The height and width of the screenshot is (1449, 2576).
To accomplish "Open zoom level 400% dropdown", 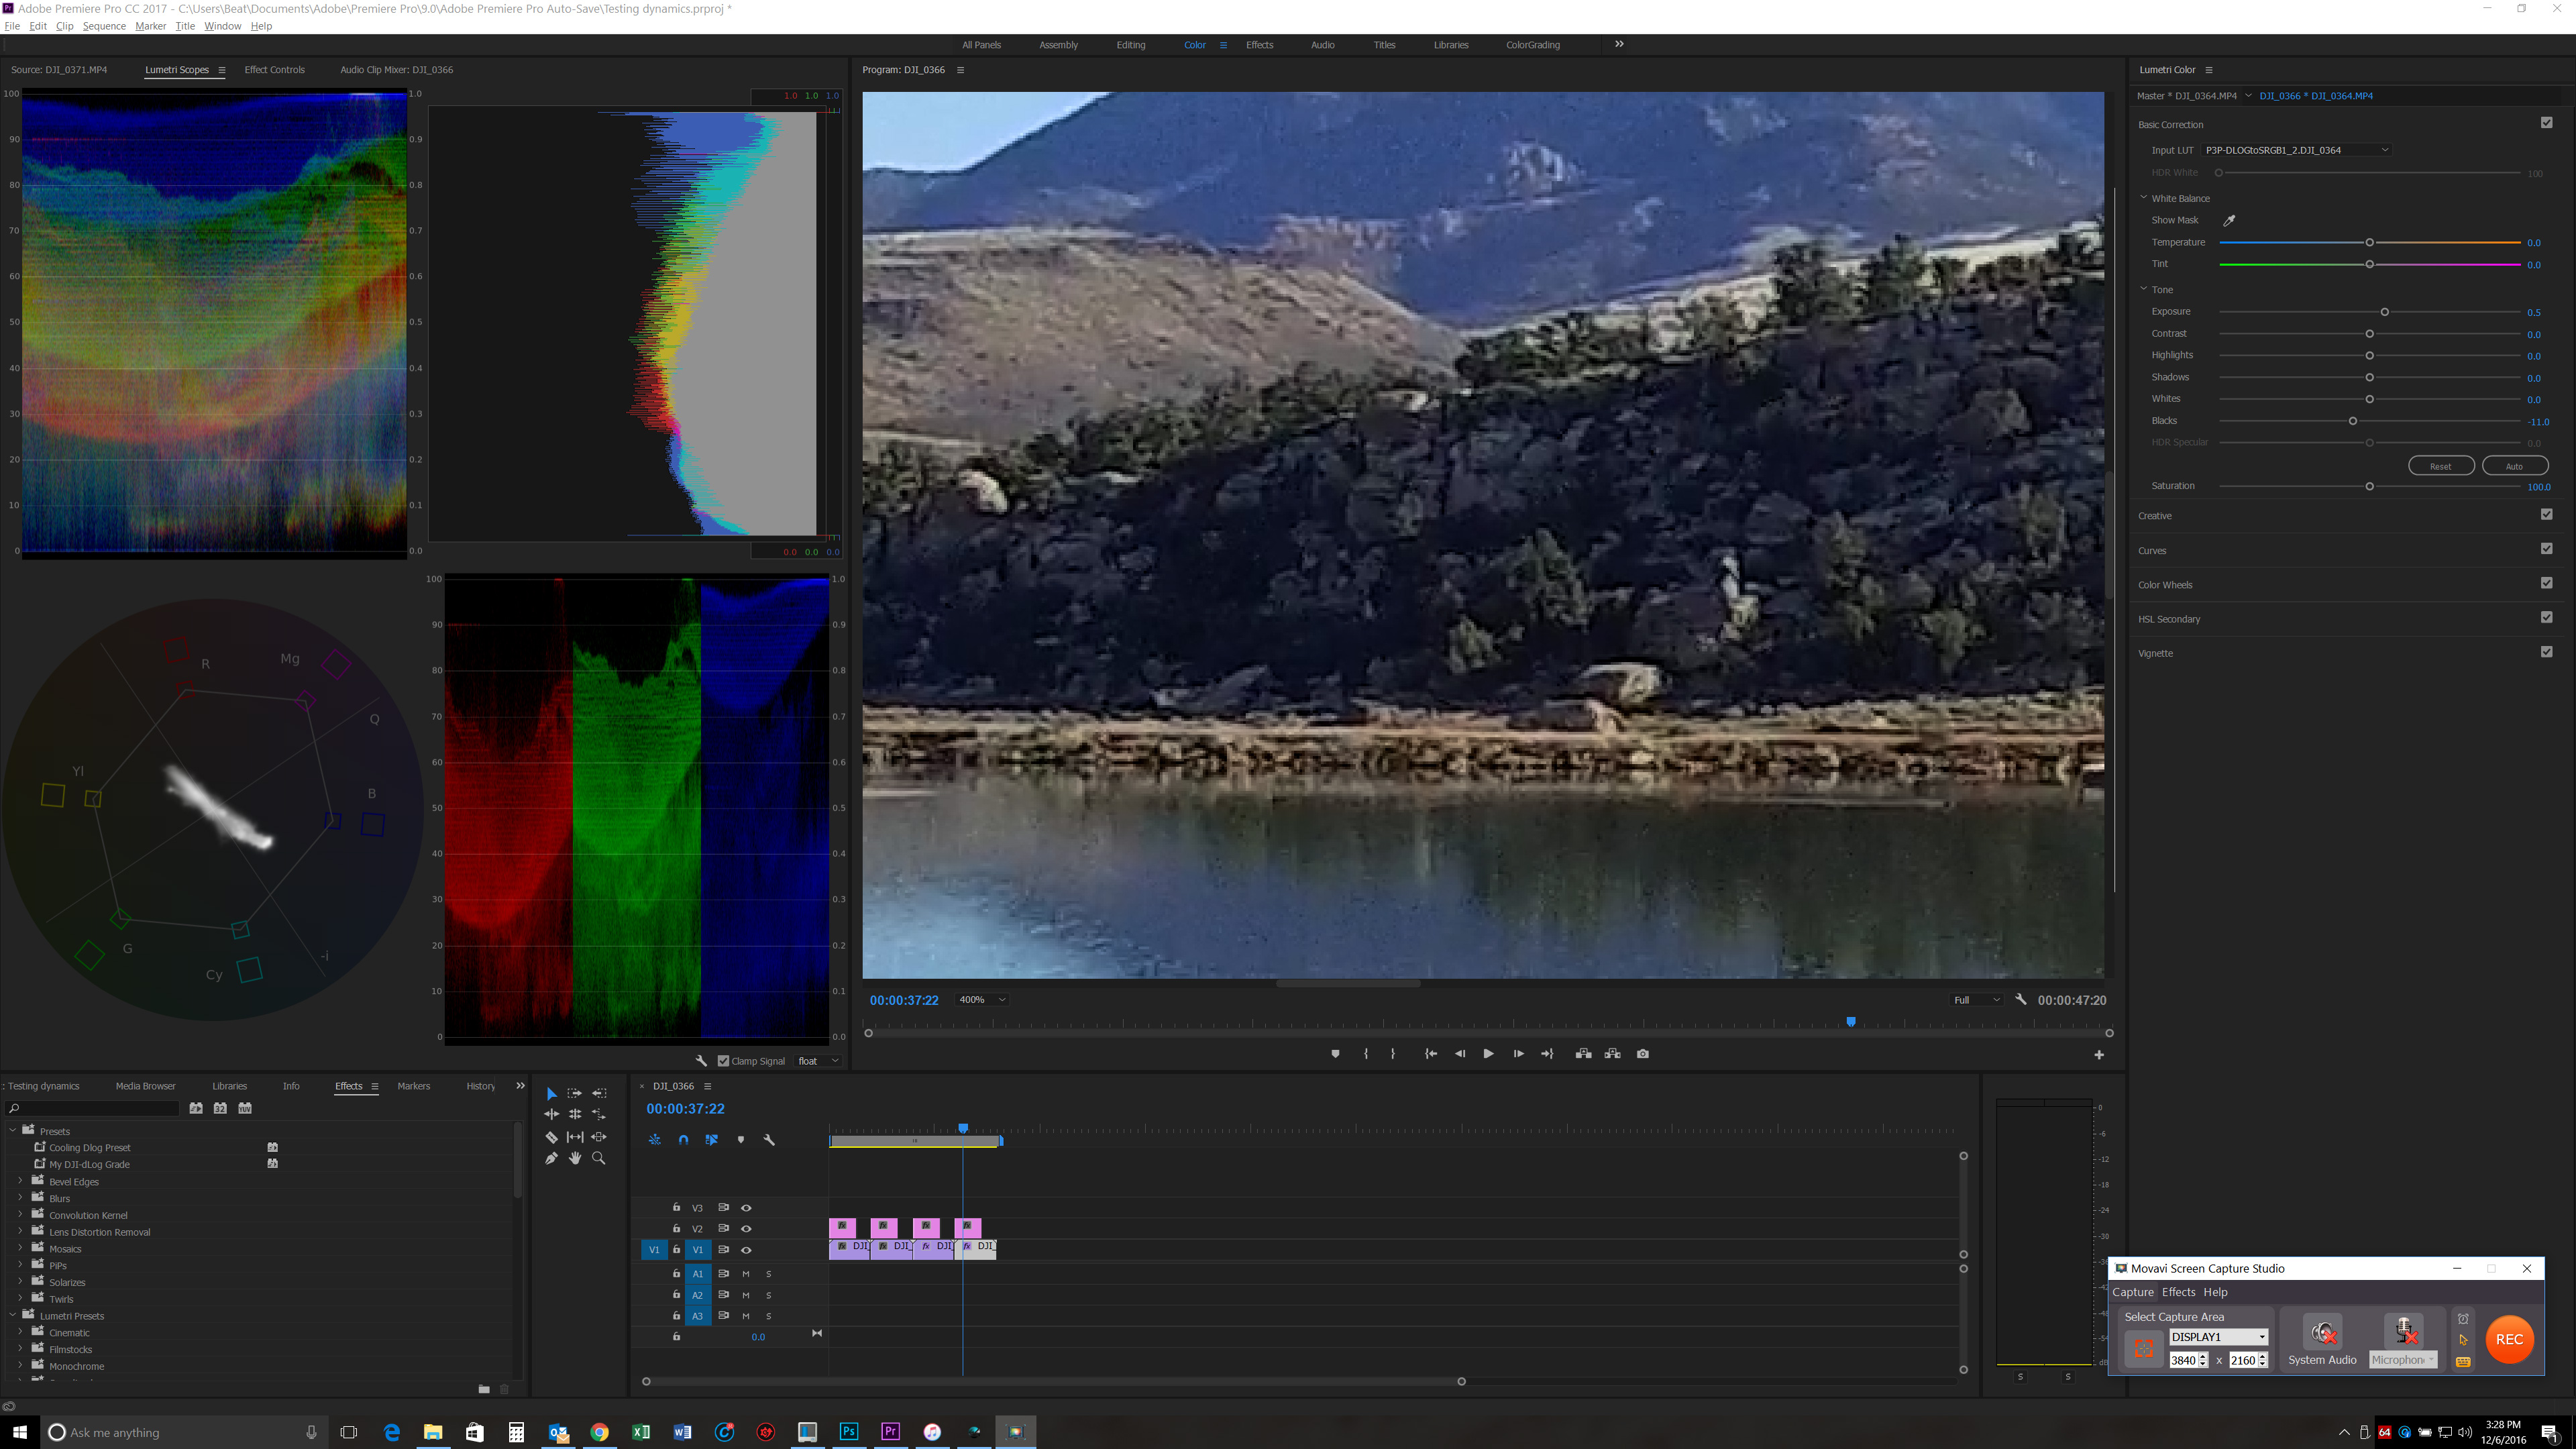I will 982,1000.
